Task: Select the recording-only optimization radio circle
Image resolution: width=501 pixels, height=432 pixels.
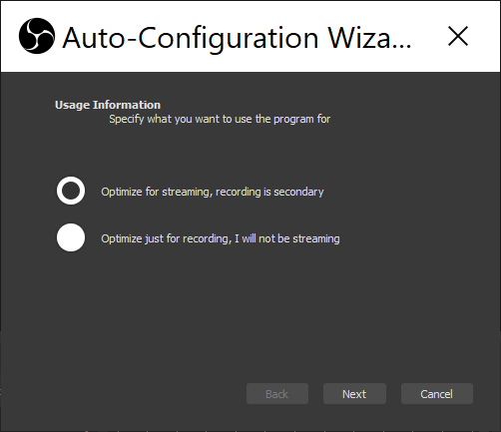Action: [71, 237]
